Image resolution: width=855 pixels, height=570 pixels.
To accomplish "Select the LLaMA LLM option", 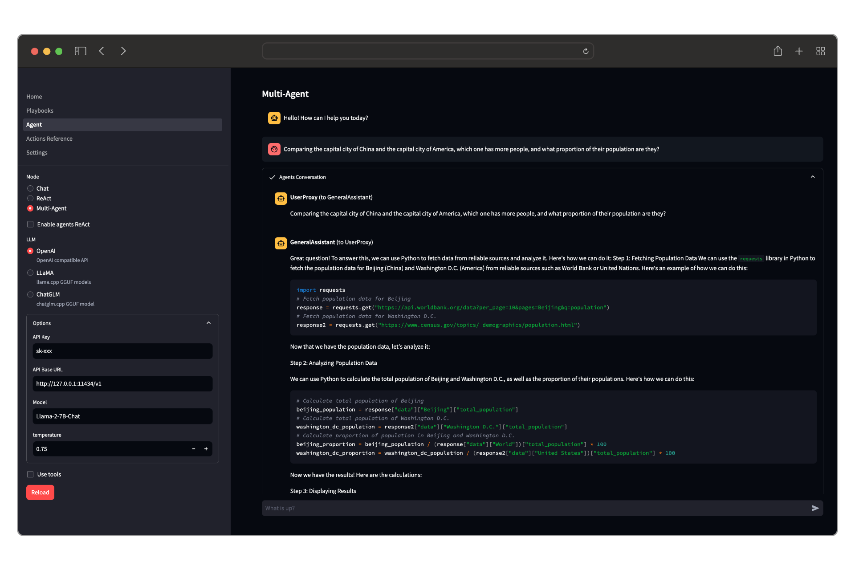I will click(30, 273).
